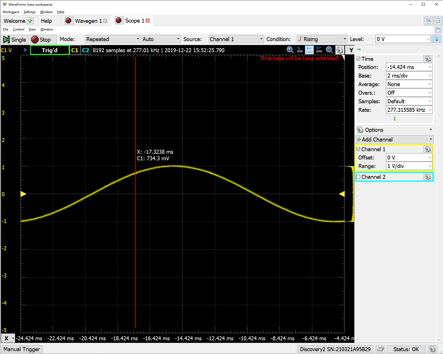Open the top Help menu
Screen dimensions: 443x354
click(x=61, y=12)
